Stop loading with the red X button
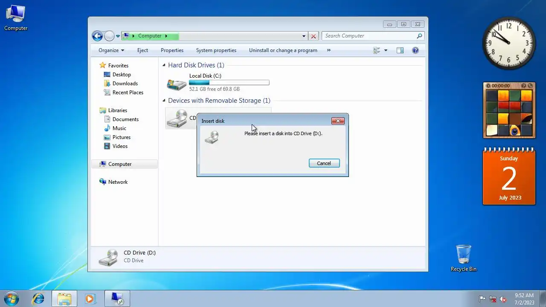 pyautogui.click(x=314, y=36)
